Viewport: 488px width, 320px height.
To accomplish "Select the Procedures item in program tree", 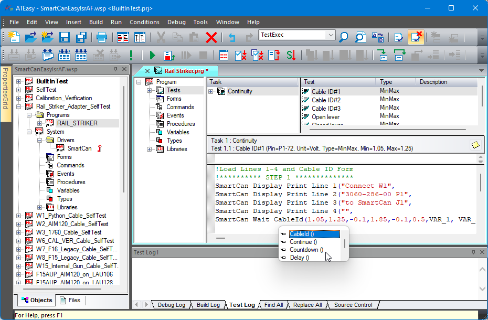I will pyautogui.click(x=181, y=124).
